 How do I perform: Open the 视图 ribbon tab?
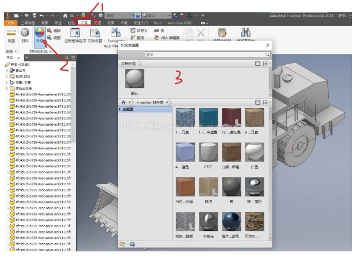111,23
